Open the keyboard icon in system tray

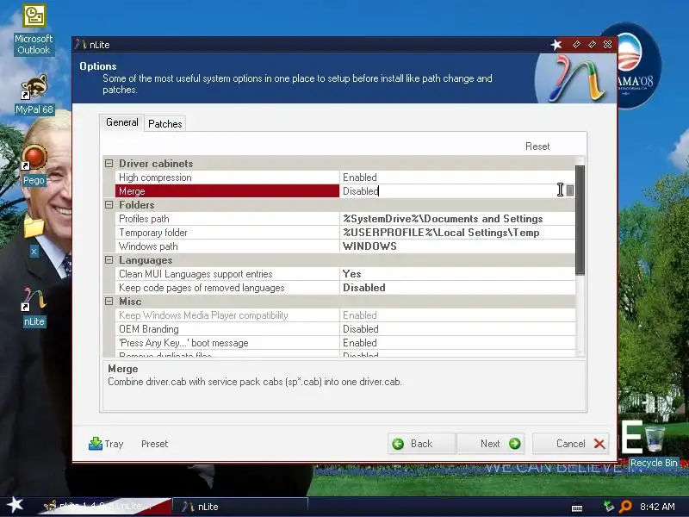point(577,508)
